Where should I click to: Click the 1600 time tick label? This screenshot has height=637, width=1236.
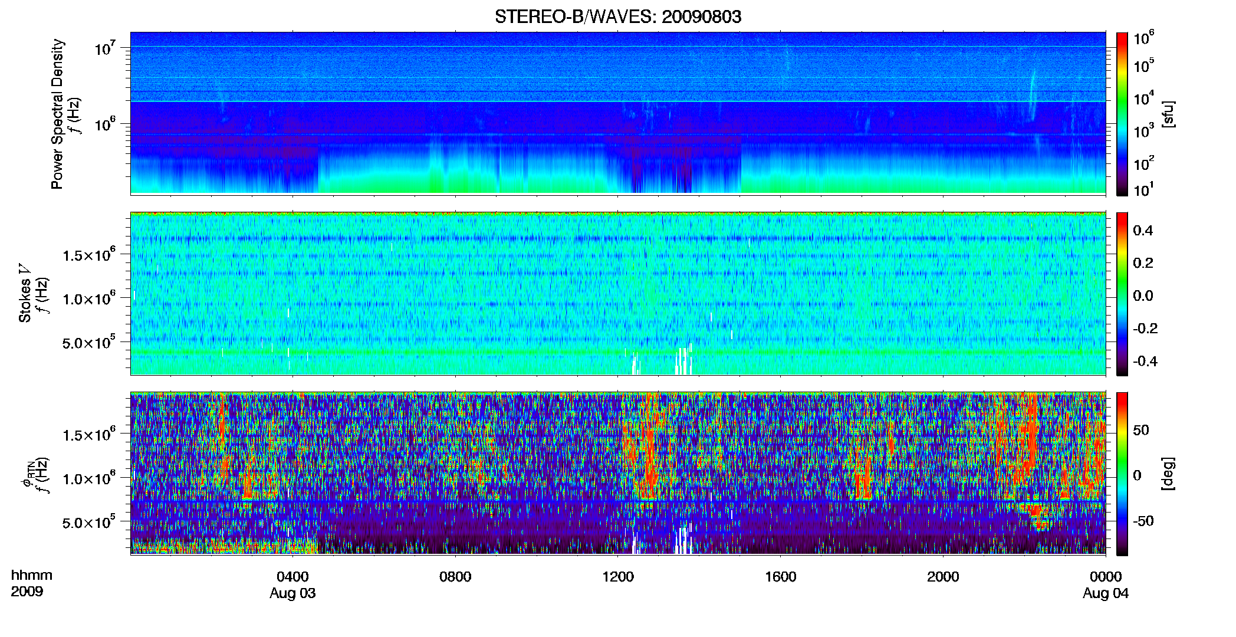(781, 577)
